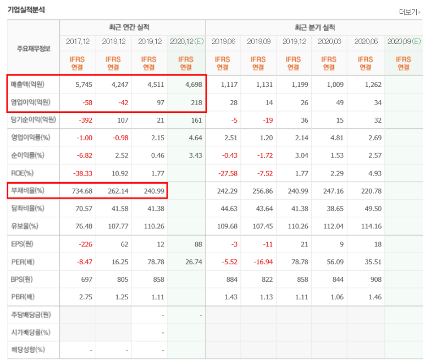Select the 최근 연간 실적 header
This screenshot has height=361, width=425.
click(x=129, y=28)
